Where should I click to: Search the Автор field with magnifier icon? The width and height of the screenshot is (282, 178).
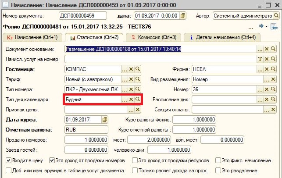click(x=276, y=16)
